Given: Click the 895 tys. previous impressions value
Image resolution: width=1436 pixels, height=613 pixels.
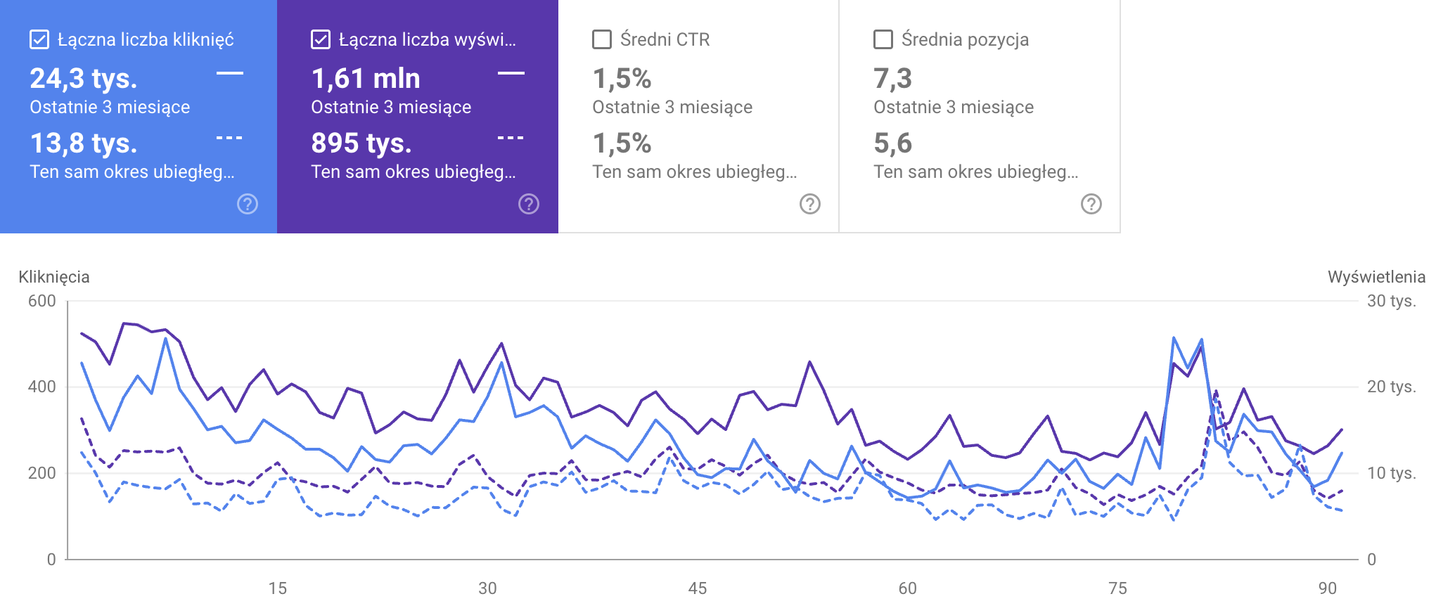Looking at the screenshot, I should point(361,143).
